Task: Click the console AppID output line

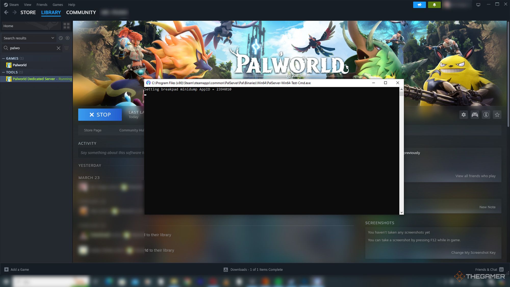Action: pos(188,89)
